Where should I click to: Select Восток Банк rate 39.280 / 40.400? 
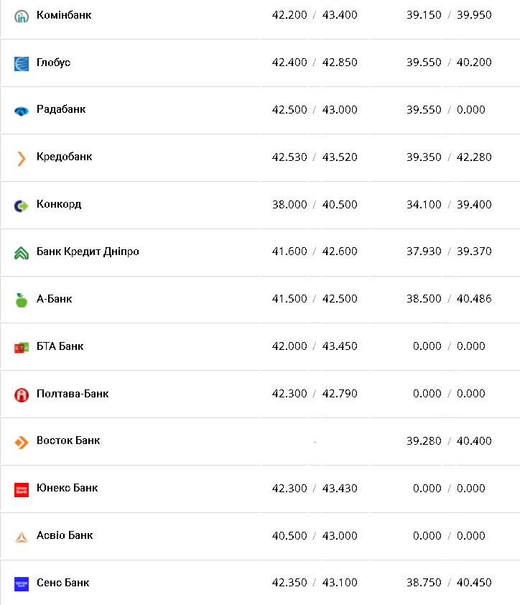point(449,440)
